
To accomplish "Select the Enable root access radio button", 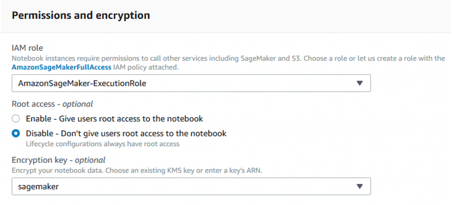I will tap(16, 119).
